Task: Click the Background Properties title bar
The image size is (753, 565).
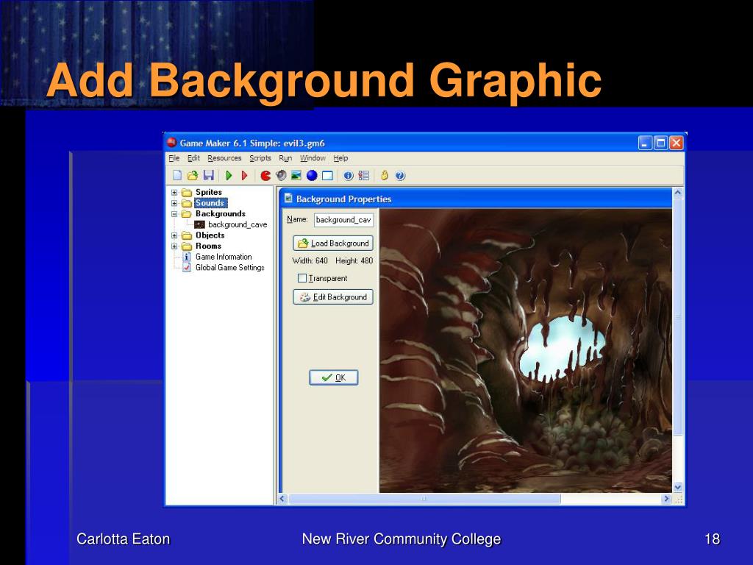Action: (476, 199)
